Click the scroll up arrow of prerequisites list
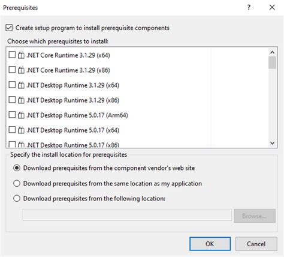This screenshot has height=257, width=284. pyautogui.click(x=272, y=52)
